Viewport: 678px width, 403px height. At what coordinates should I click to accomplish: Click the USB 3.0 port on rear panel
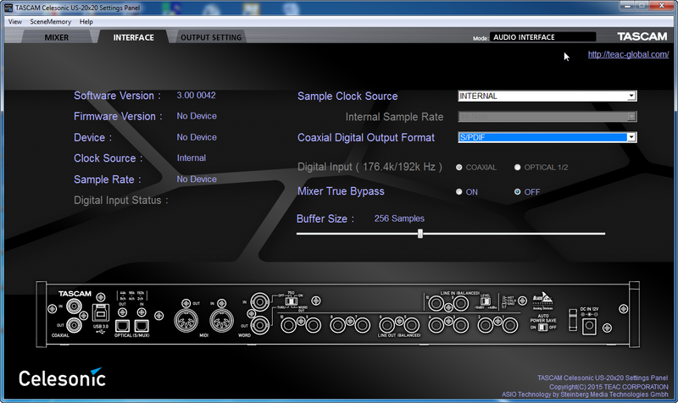point(100,312)
